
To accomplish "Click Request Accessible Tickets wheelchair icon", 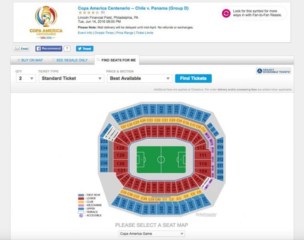I will (260, 71).
